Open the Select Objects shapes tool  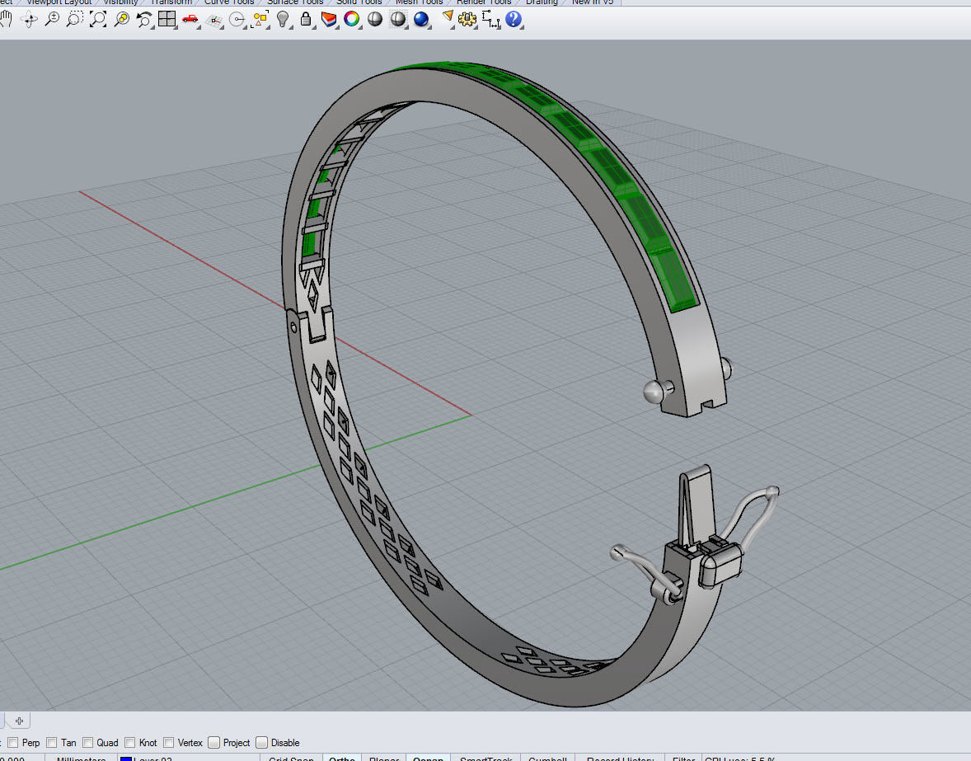coord(260,20)
